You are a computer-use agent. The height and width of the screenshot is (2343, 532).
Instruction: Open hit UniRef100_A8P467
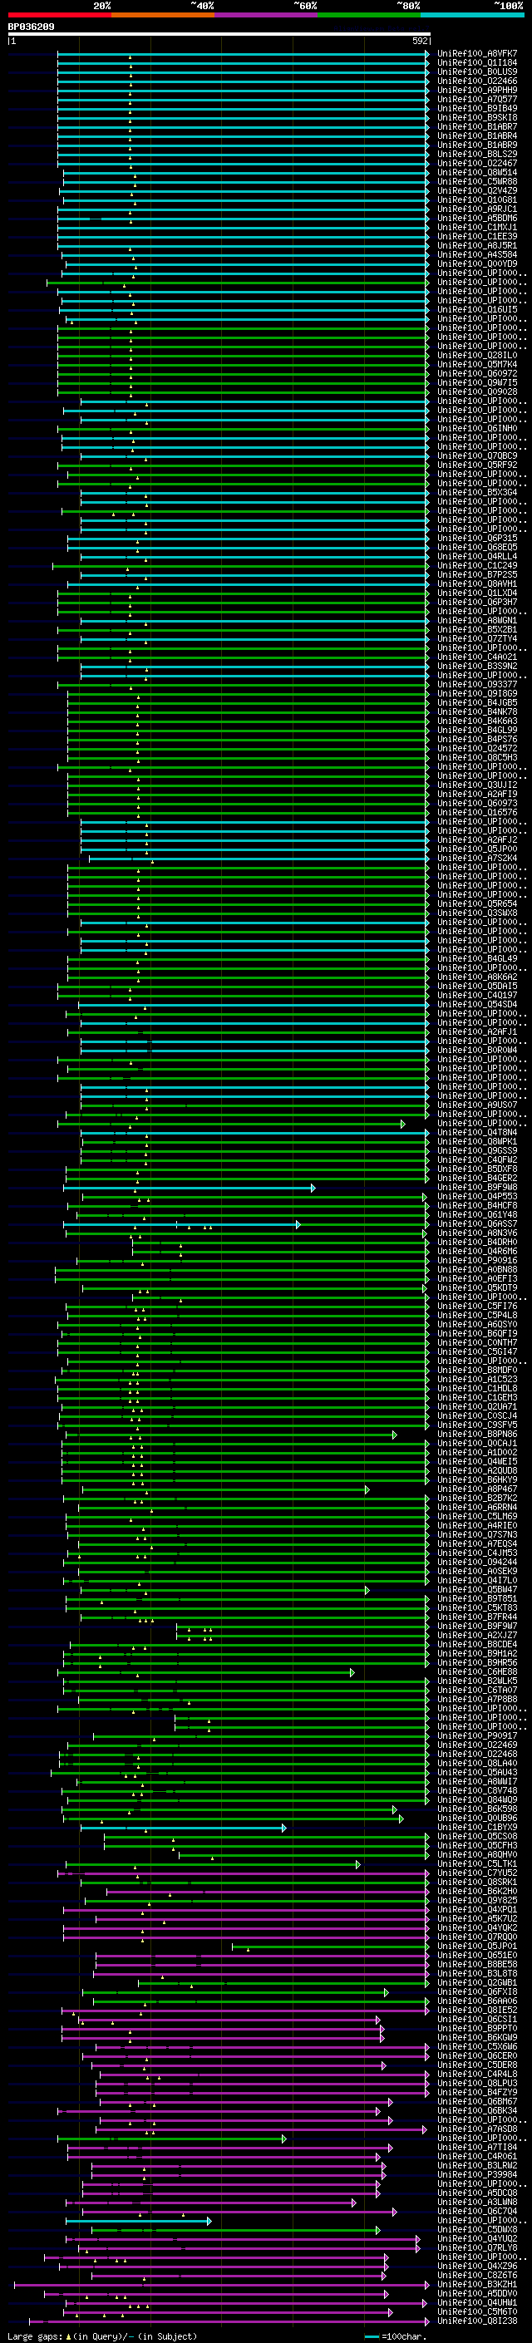pyautogui.click(x=477, y=1489)
